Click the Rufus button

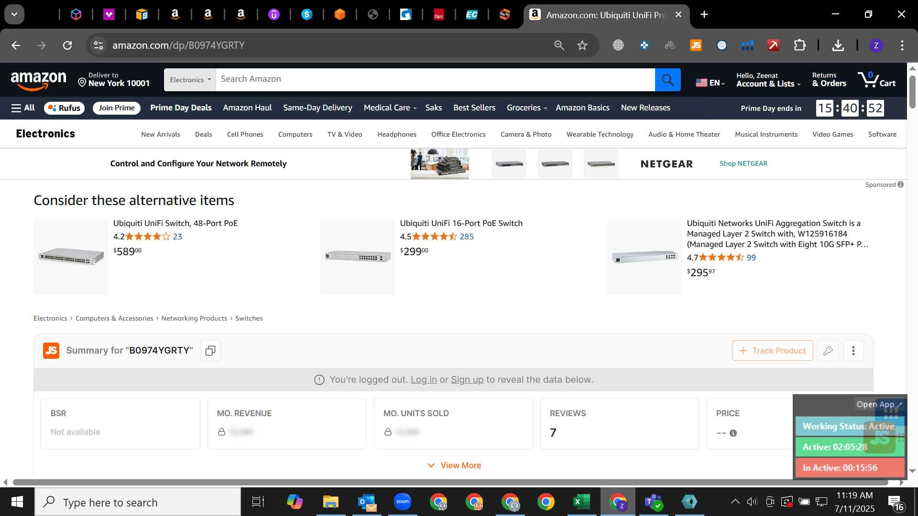coord(64,108)
